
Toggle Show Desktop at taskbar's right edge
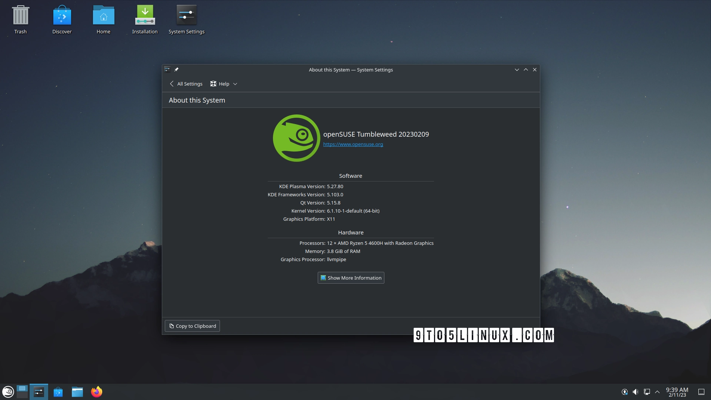pos(702,391)
